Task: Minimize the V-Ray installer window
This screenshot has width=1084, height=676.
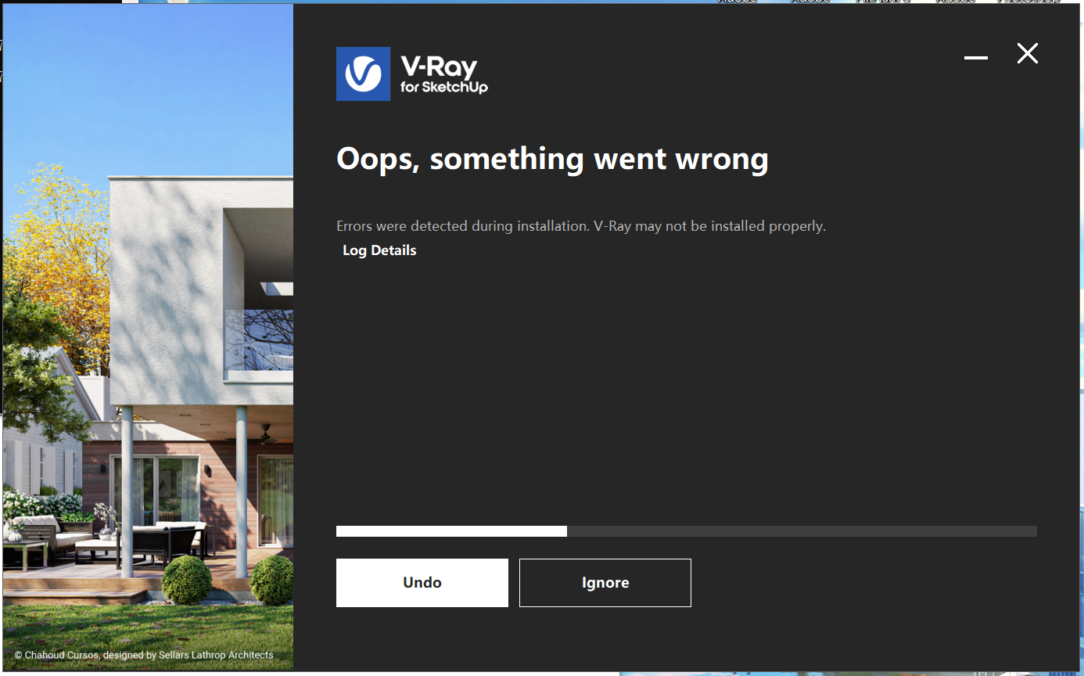Action: (x=975, y=57)
